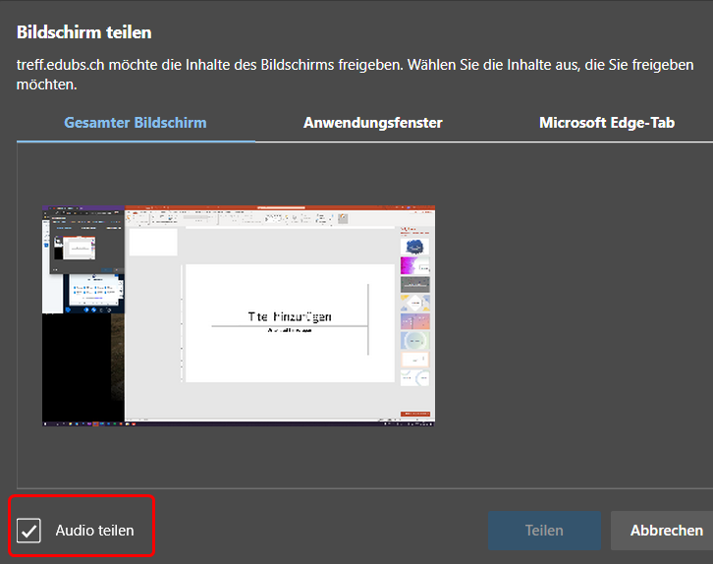Click the small slide thumbnail in the preview's left pane

(x=153, y=243)
